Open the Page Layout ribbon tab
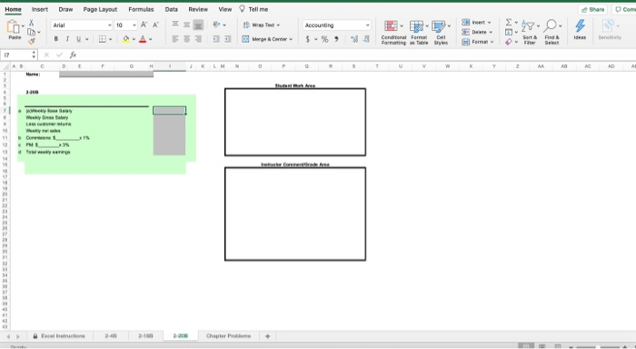 (x=100, y=9)
